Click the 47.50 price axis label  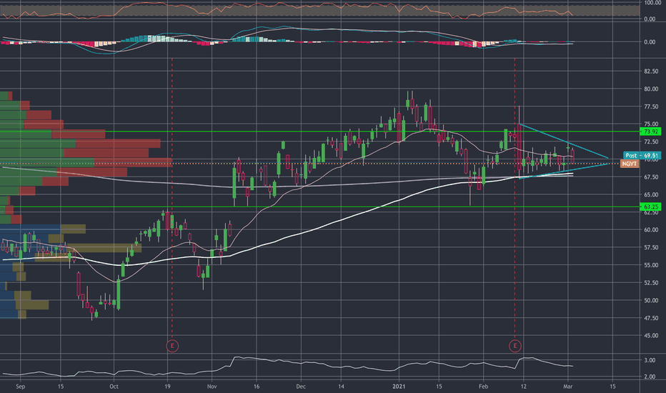(651, 318)
